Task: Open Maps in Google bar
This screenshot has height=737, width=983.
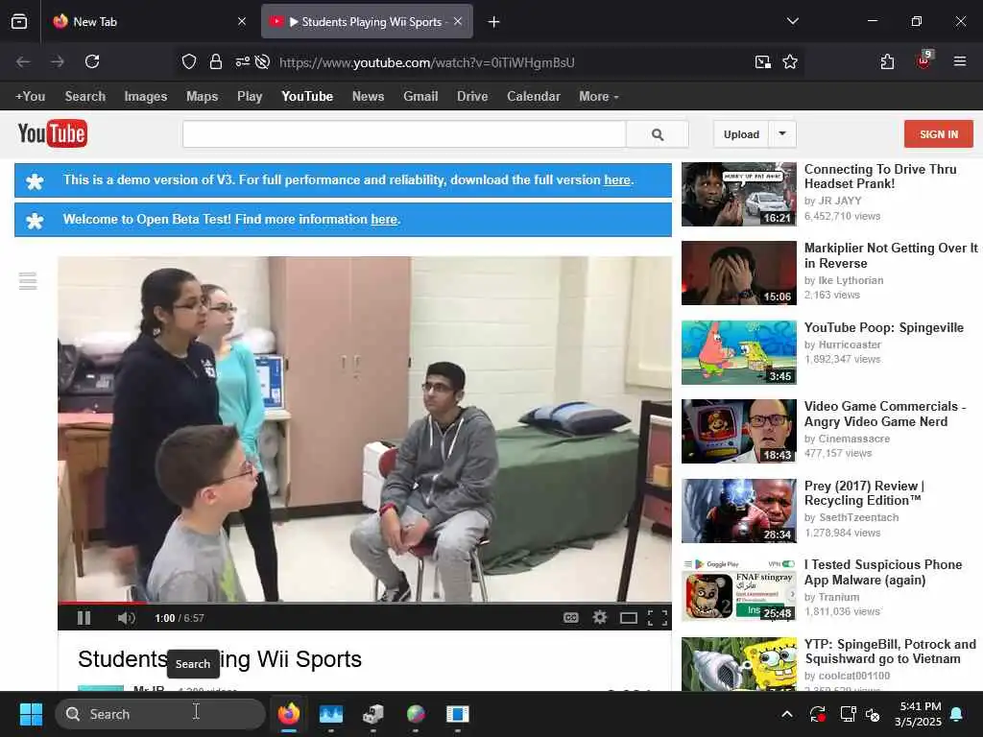Action: click(x=202, y=97)
